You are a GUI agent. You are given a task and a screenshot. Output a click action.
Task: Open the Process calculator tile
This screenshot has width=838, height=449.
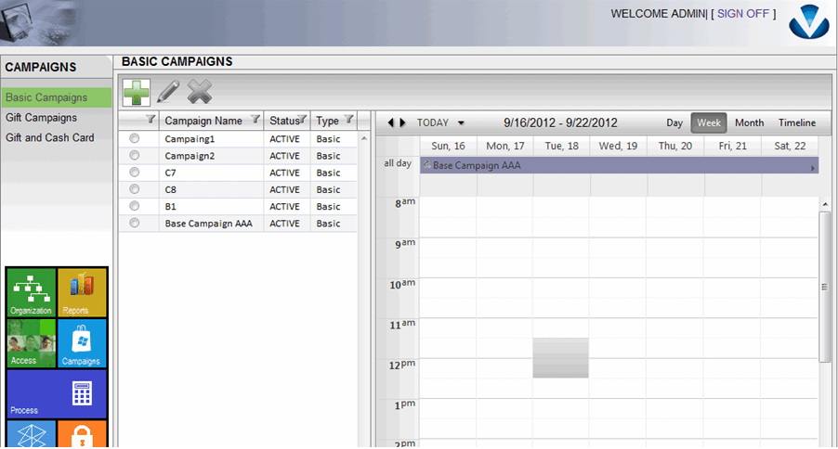tap(57, 394)
